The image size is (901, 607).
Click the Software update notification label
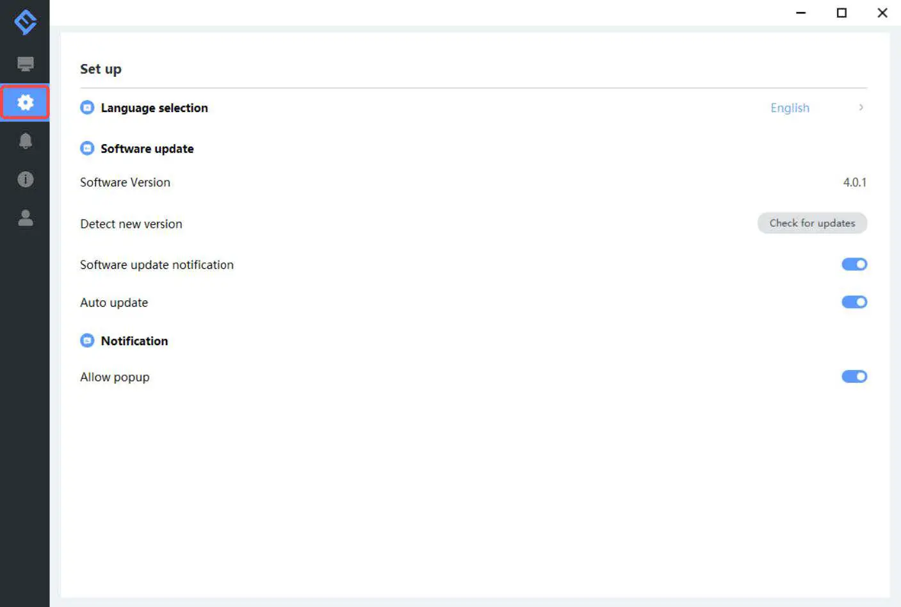point(157,265)
